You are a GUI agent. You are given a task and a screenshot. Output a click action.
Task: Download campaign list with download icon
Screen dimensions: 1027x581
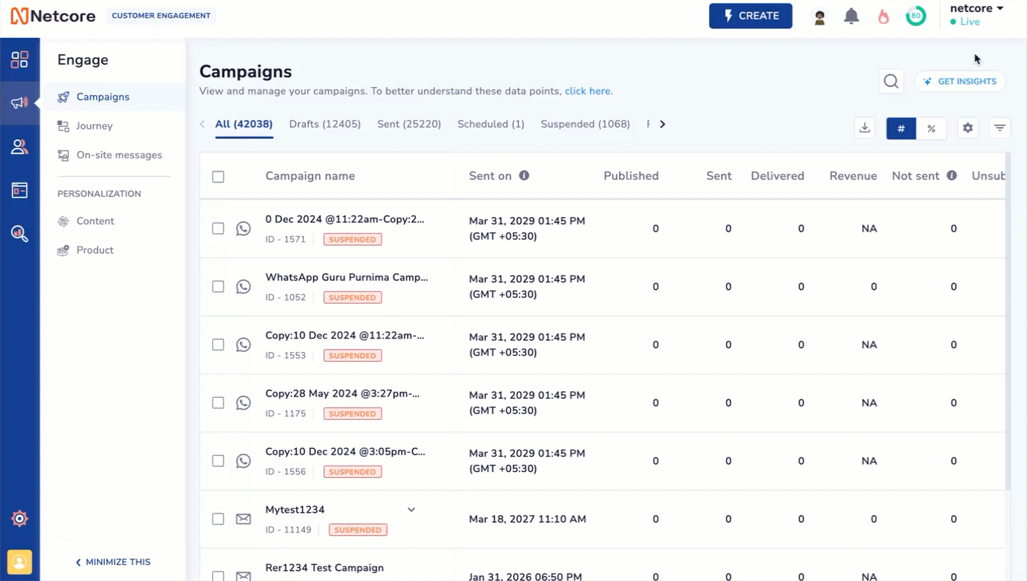(x=865, y=128)
